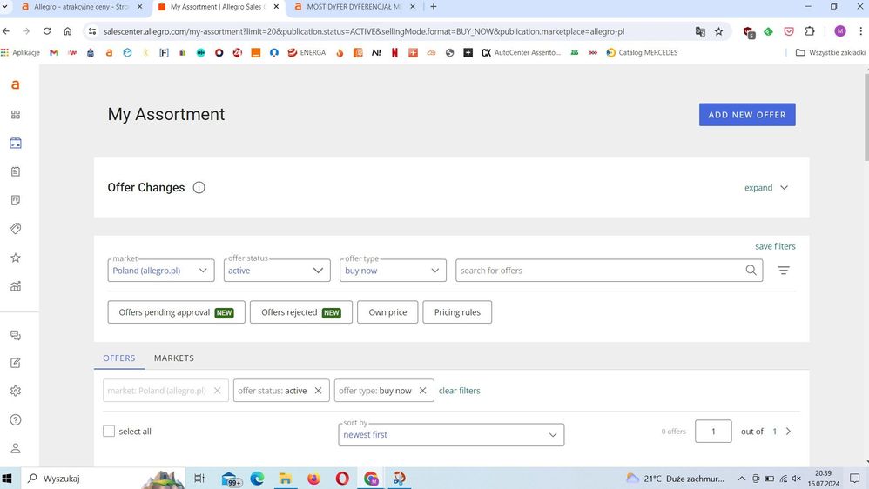The width and height of the screenshot is (869, 489).
Task: Open the assortment icon in sidebar
Action: click(16, 144)
